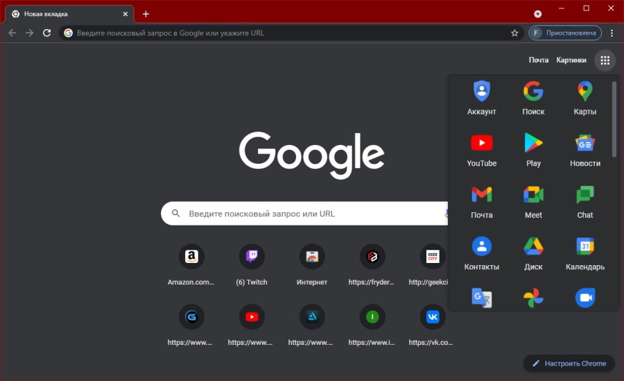Screen dimensions: 624x381
Task: Open Chrome's three-dot menu
Action: pos(612,33)
